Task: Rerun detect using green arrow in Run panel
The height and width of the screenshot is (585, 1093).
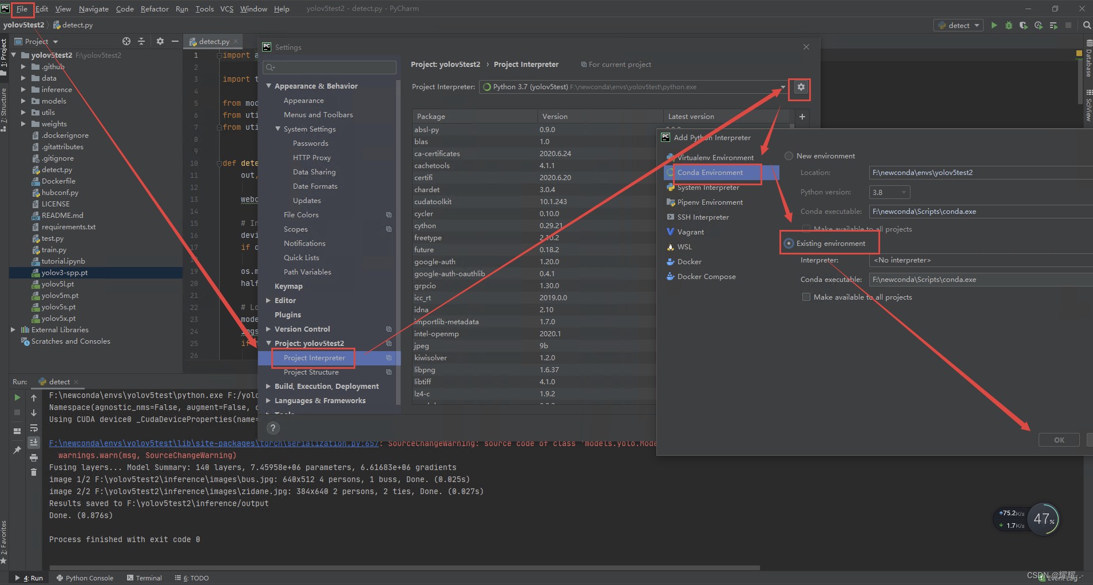Action: pos(17,397)
